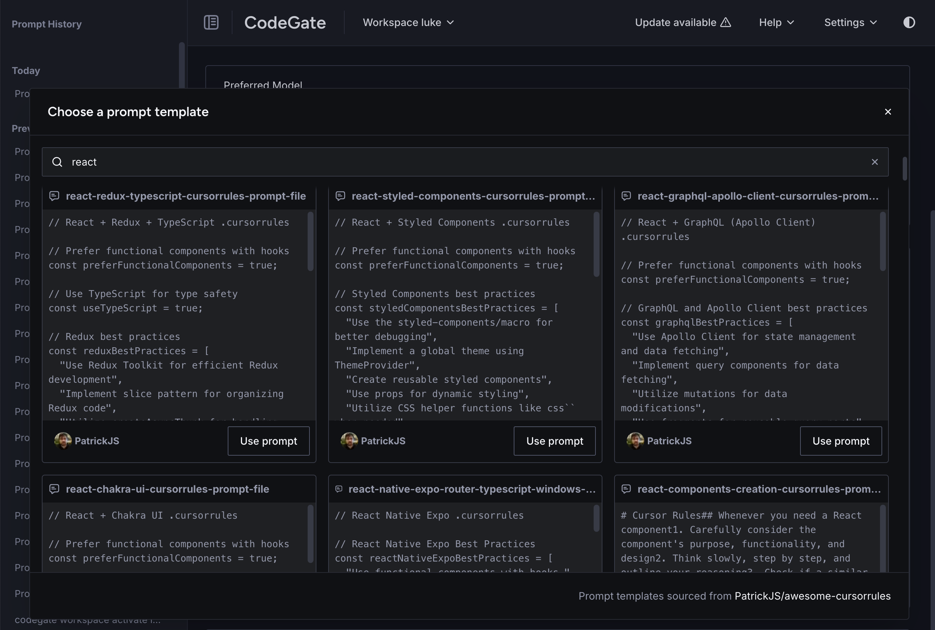Click the react-redux-typescript card chat icon
Image resolution: width=935 pixels, height=630 pixels.
click(x=54, y=196)
